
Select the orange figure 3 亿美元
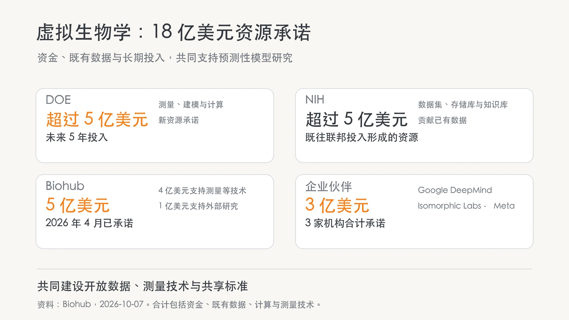(337, 205)
